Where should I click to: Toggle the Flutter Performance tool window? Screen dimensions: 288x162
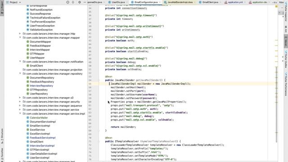[x=286, y=84]
